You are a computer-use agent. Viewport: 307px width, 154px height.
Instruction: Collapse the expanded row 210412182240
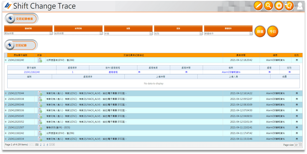coord(6,60)
